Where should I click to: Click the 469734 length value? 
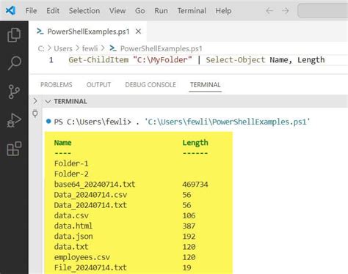tap(195, 185)
